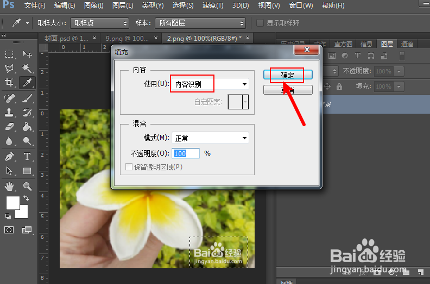430x284 pixels.
Task: Filter layers by smart object icon
Action: (x=384, y=56)
